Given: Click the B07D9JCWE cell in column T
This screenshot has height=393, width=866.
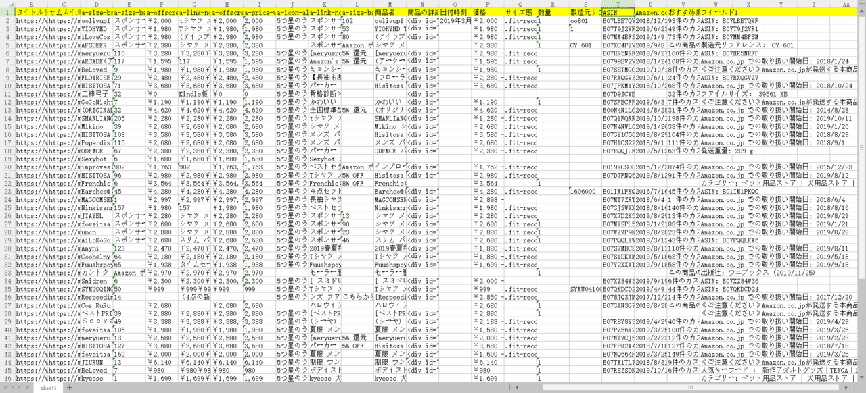Looking at the screenshot, I should click(x=618, y=93).
